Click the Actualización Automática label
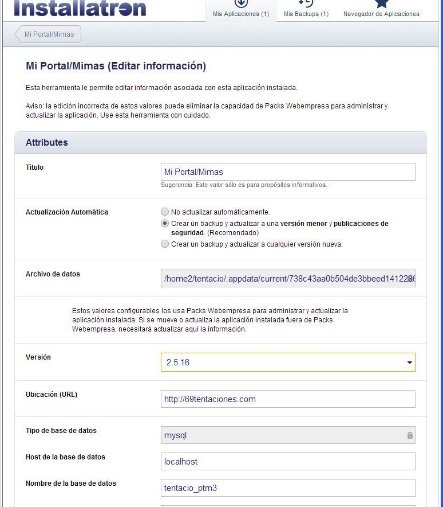443x507 pixels. 67,212
